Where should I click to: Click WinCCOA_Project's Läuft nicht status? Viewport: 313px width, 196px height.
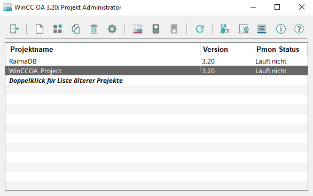click(x=271, y=70)
